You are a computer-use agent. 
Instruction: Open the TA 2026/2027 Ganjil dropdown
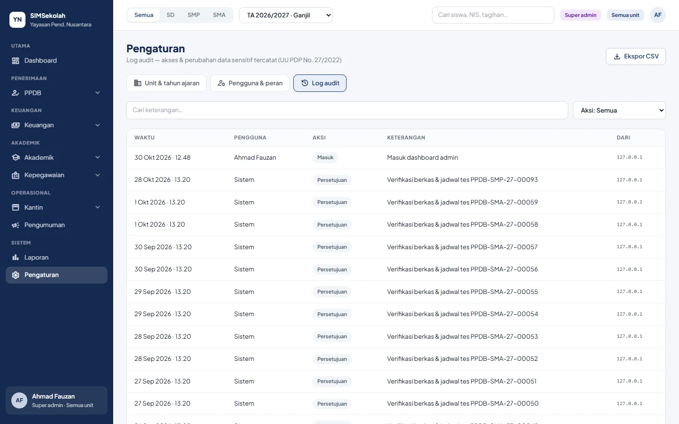tap(286, 15)
